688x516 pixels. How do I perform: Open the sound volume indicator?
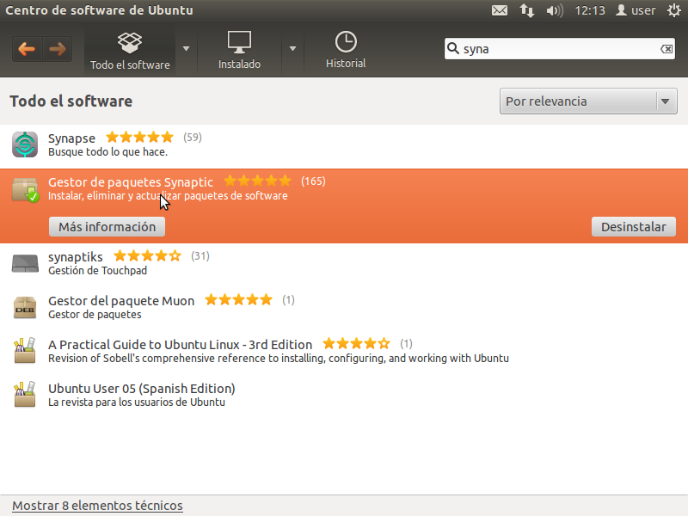(x=555, y=10)
